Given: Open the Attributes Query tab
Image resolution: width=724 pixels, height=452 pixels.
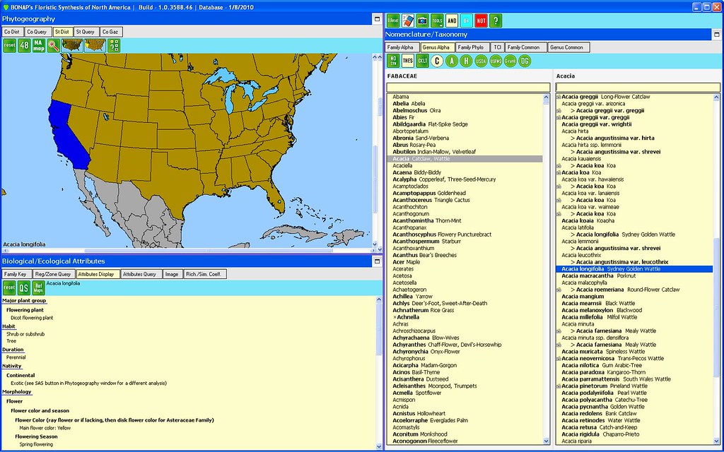Looking at the screenshot, I should [x=139, y=274].
